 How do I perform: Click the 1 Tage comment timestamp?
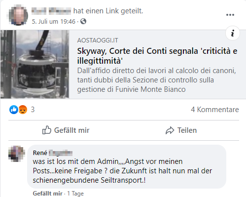click(x=75, y=194)
